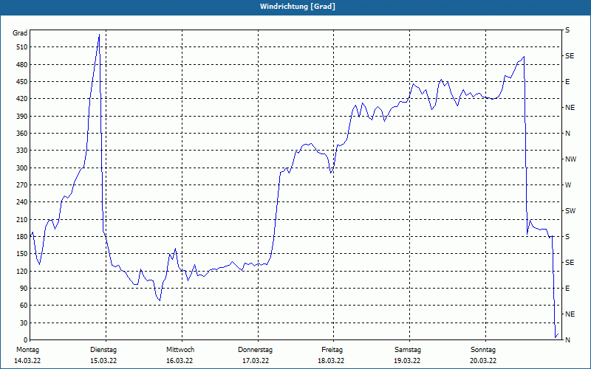The image size is (591, 369).
Task: Select the W compass direction label
Action: point(568,185)
